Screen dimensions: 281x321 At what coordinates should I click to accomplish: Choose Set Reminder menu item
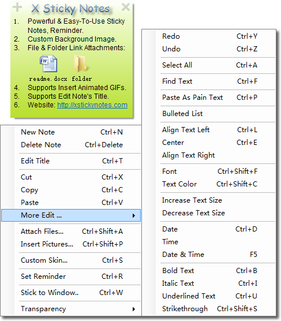(x=71, y=277)
